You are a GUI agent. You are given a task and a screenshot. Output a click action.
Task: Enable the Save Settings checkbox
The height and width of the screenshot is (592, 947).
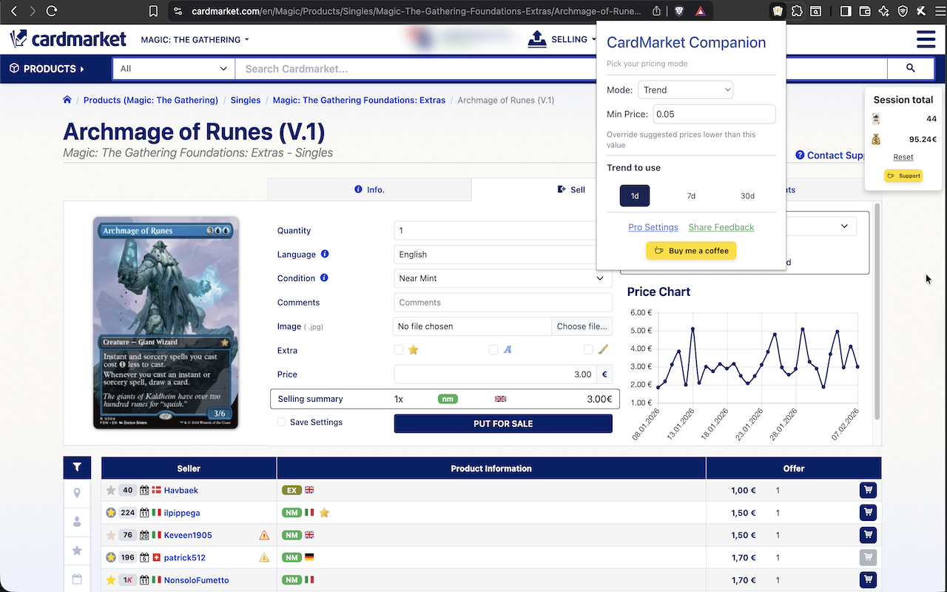[x=281, y=421]
